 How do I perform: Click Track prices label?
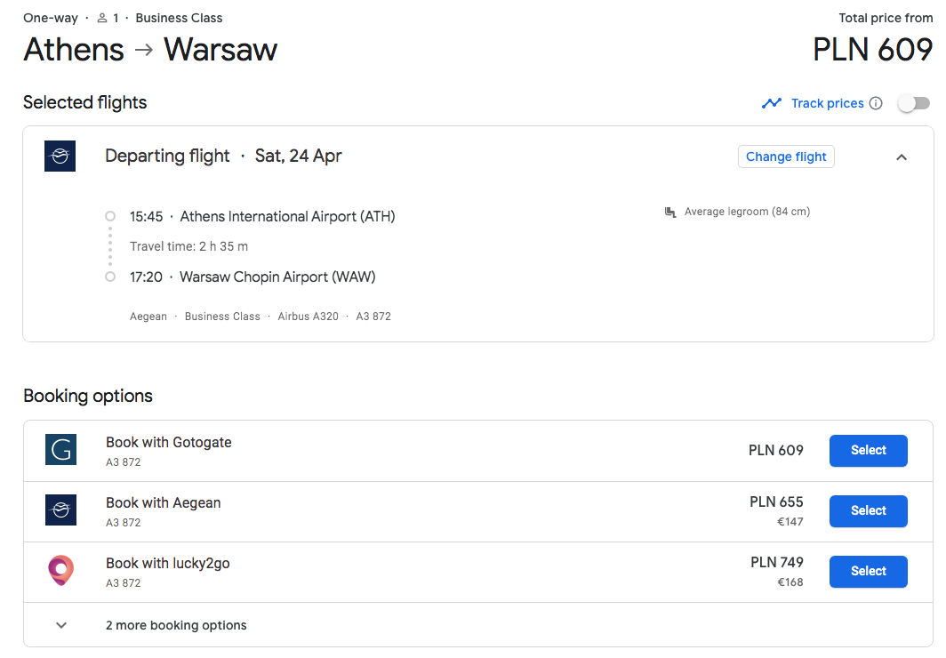pyautogui.click(x=827, y=103)
